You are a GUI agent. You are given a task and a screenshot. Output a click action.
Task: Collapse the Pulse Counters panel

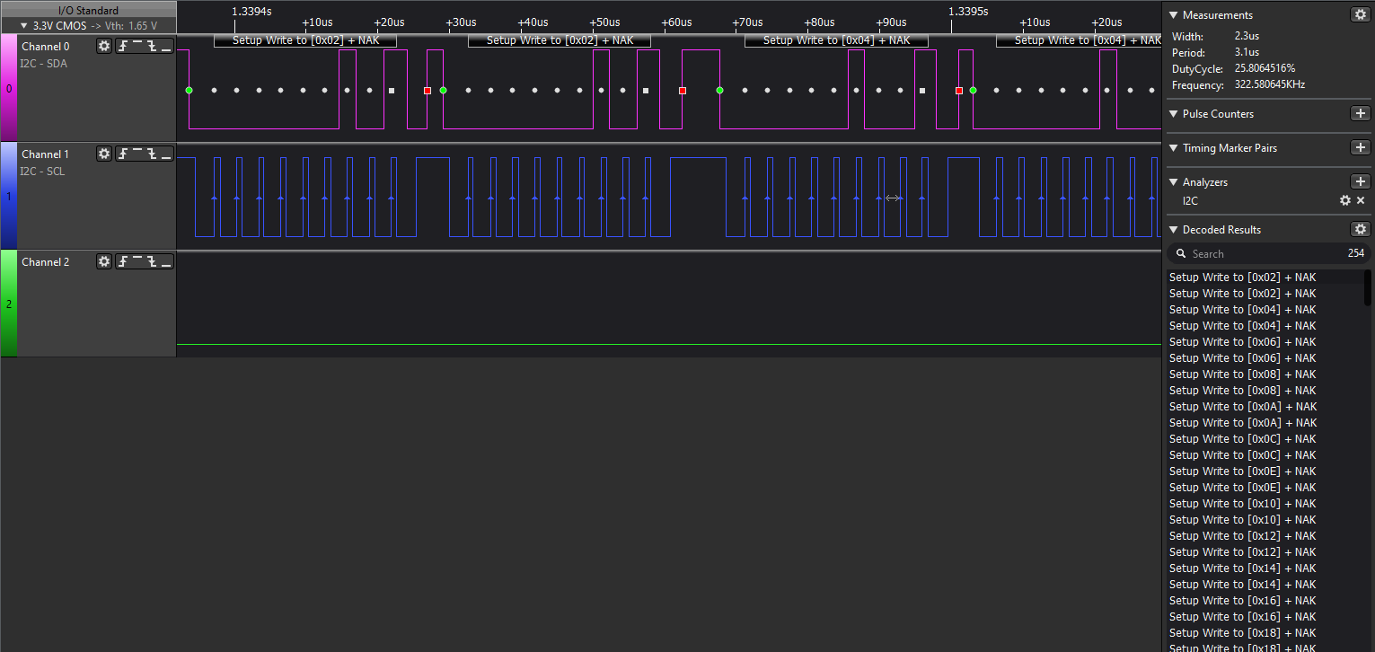(1173, 114)
